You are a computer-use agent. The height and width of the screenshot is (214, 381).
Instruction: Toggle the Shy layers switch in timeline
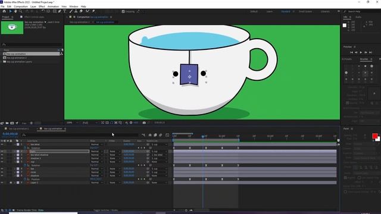150,135
